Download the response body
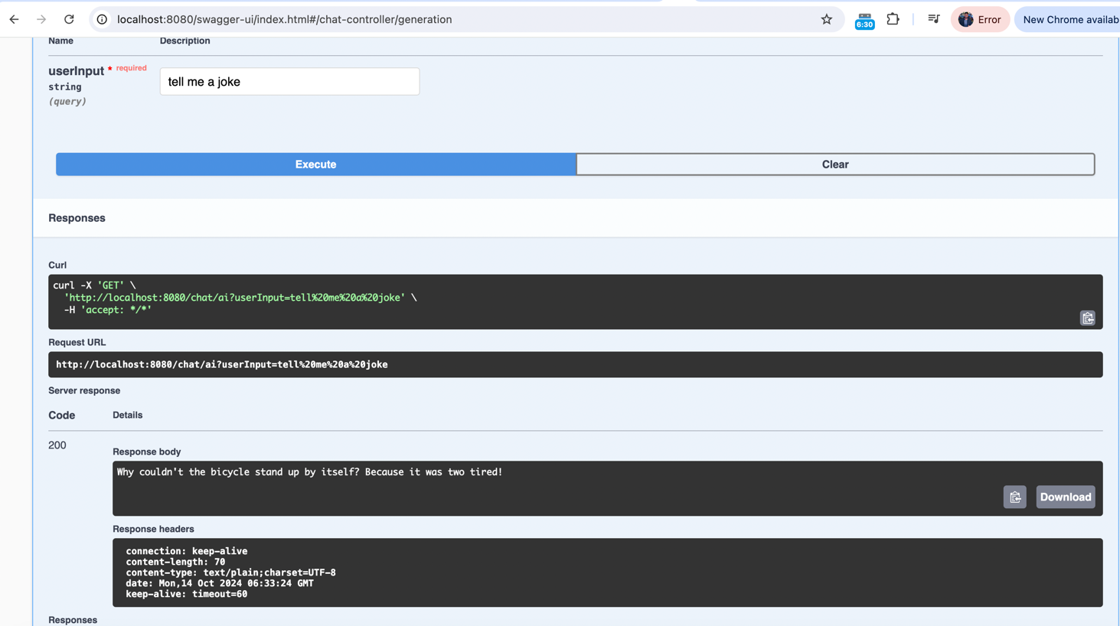 pyautogui.click(x=1065, y=497)
